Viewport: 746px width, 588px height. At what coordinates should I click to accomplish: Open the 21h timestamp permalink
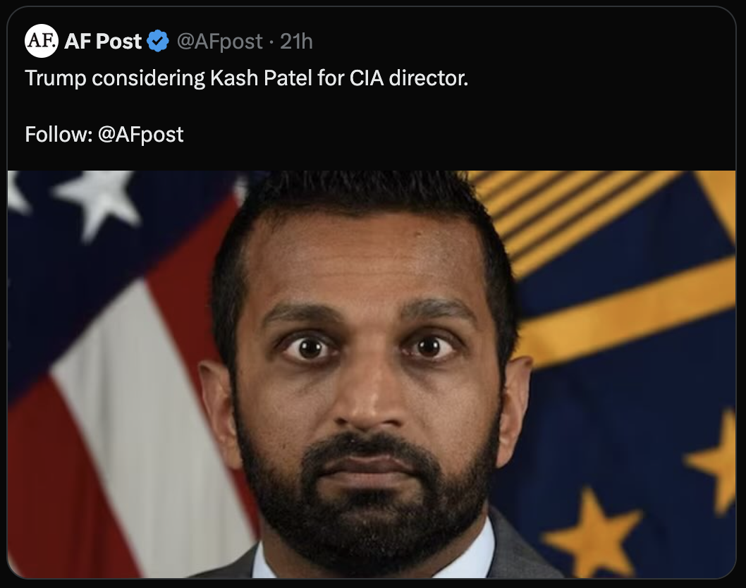coord(296,42)
